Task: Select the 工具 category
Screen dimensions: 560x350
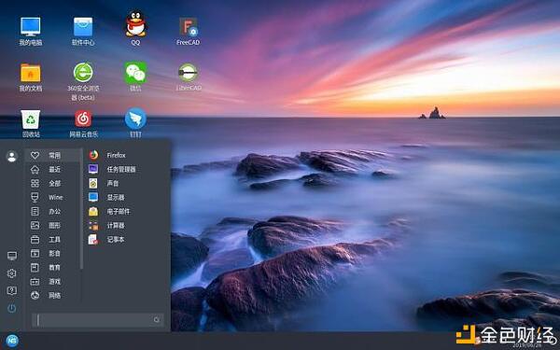Action: pyautogui.click(x=53, y=239)
